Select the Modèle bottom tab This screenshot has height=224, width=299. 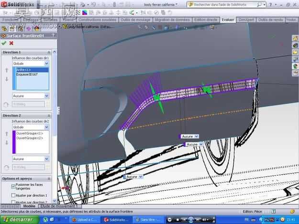click(x=29, y=206)
